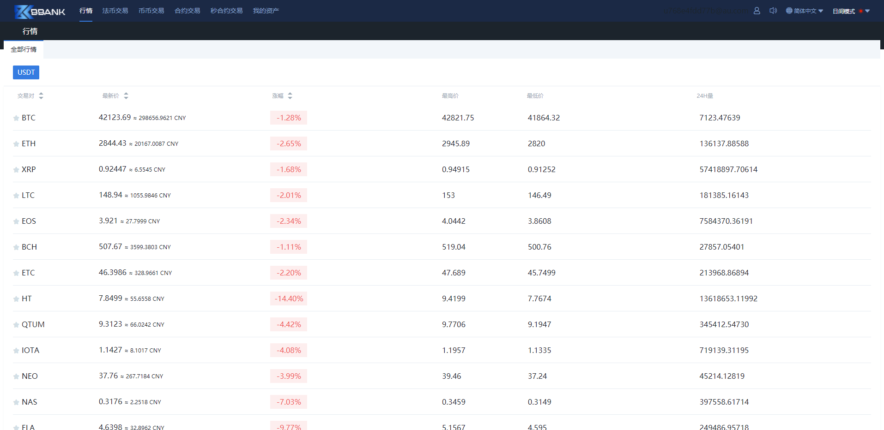Switch to the 全部行情 tab
This screenshot has width=884, height=430.
click(x=24, y=49)
